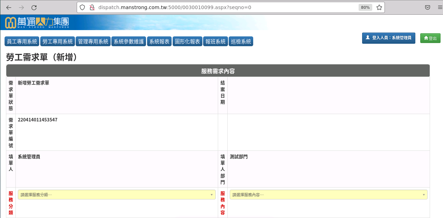This screenshot has width=443, height=218.
Task: Click the 服務需求內容 section header
Action: [x=218, y=71]
